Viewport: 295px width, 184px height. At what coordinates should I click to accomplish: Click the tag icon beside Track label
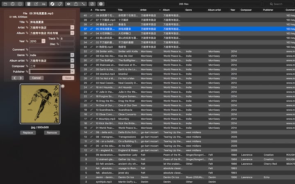click(58, 38)
